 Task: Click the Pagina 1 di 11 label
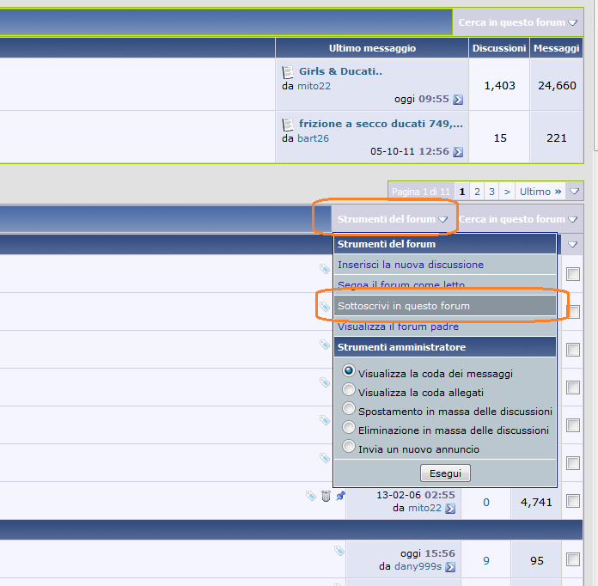point(421,192)
